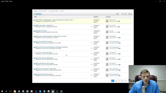Open Google Chrome from taskbar
Screen dimensions: 166x93
click(x=19, y=91)
